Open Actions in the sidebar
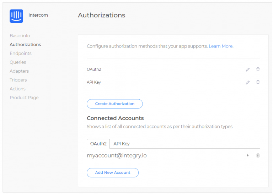This screenshot has height=194, width=273. click(17, 89)
